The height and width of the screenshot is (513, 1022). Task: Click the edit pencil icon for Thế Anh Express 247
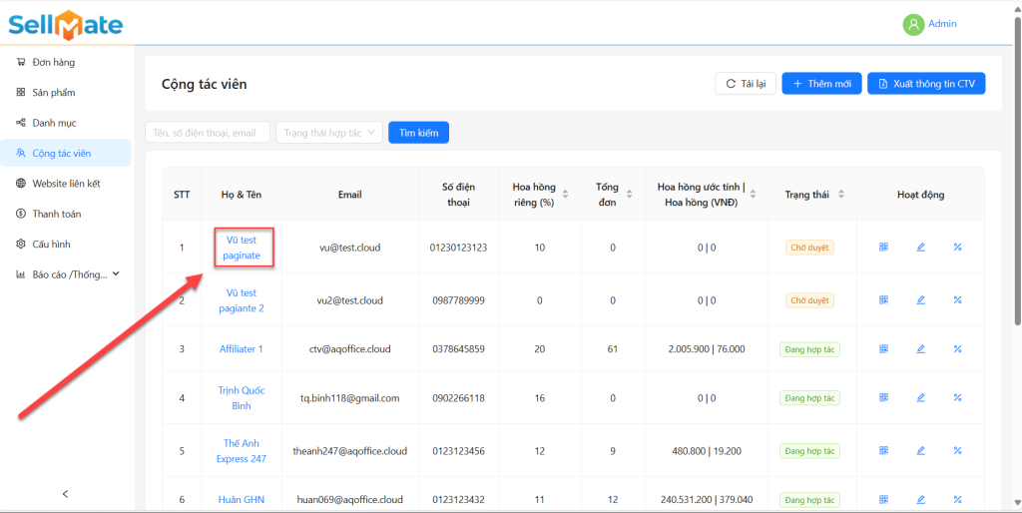[921, 451]
